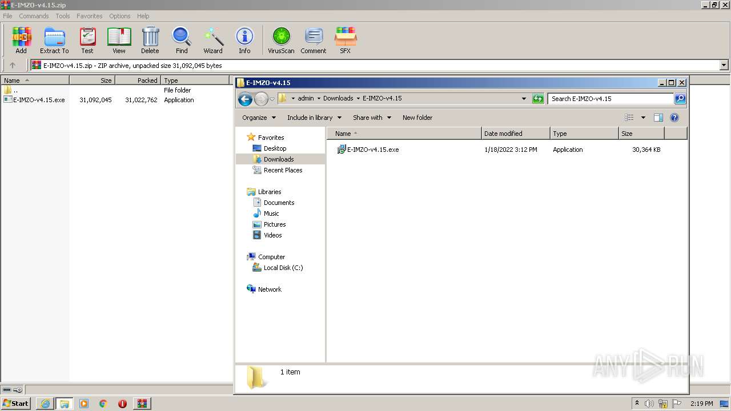Viewport: 731px width, 411px height.
Task: Open the Share with dropdown
Action: pos(372,118)
